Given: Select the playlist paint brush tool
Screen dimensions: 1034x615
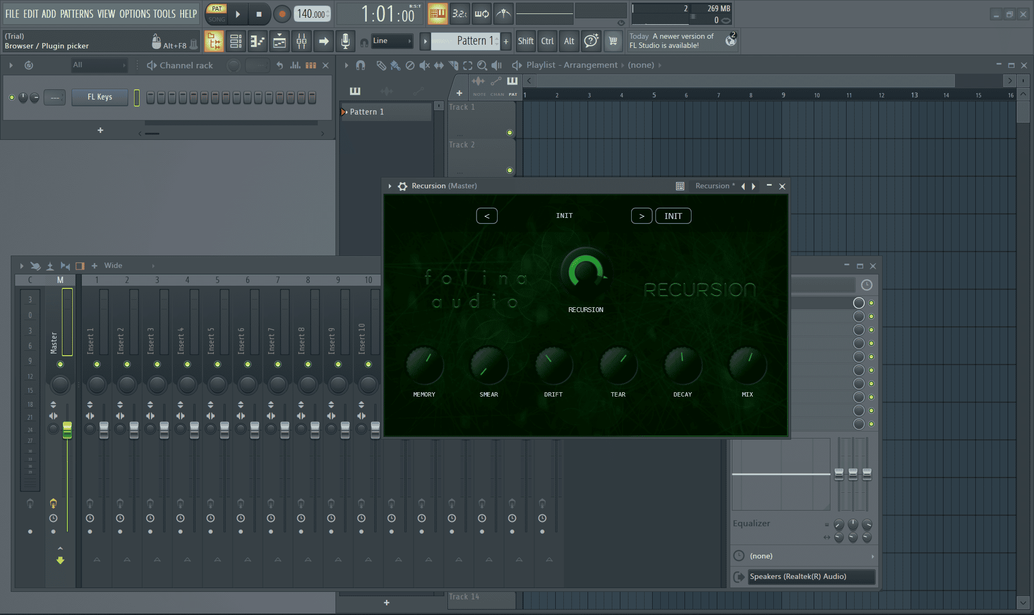Looking at the screenshot, I should (395, 65).
